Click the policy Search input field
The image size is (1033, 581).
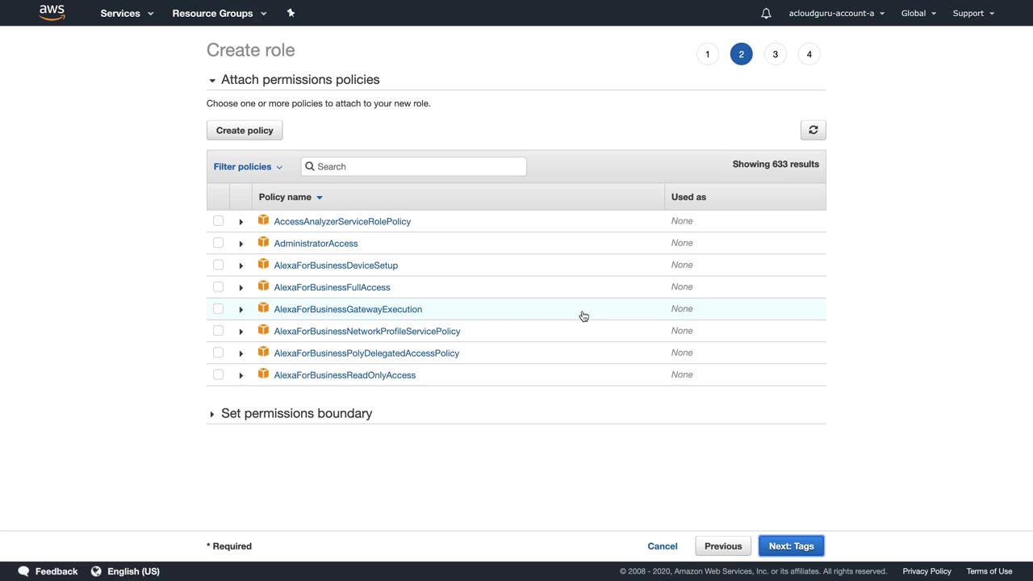[x=420, y=166]
